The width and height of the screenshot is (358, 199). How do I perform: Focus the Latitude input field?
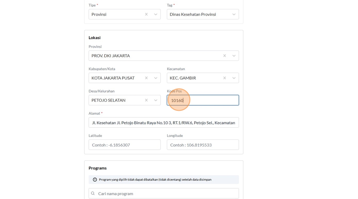point(124,145)
